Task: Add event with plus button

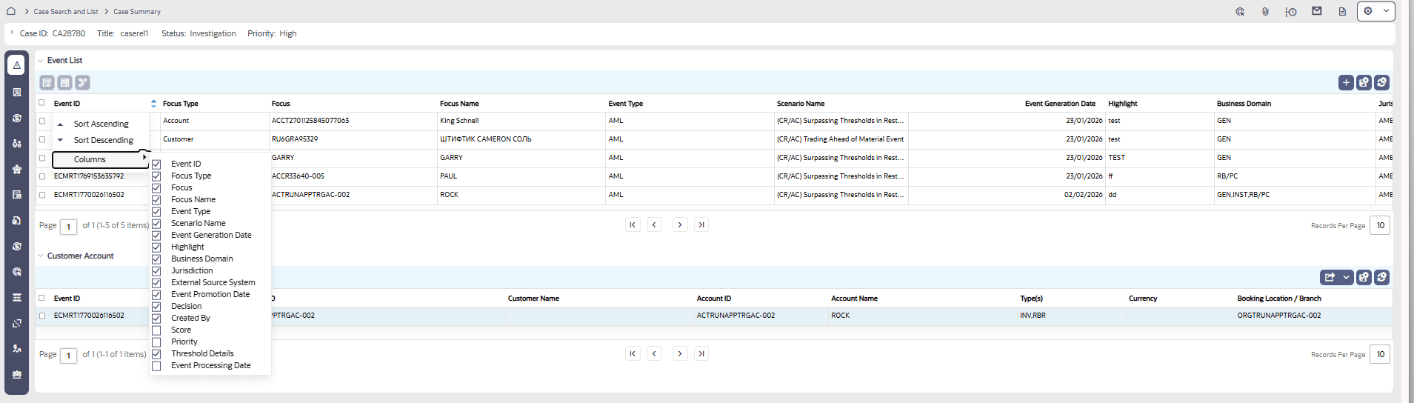Action: (x=1346, y=82)
